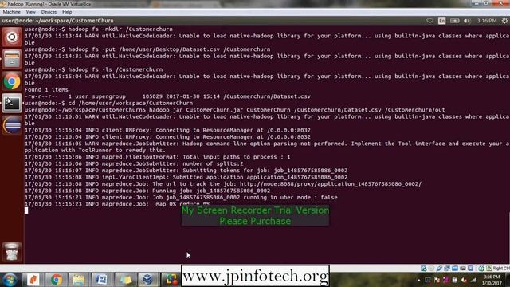This screenshot has height=287, width=510.
Task: Open the Ubuntu session gear menu
Action: 504,21
